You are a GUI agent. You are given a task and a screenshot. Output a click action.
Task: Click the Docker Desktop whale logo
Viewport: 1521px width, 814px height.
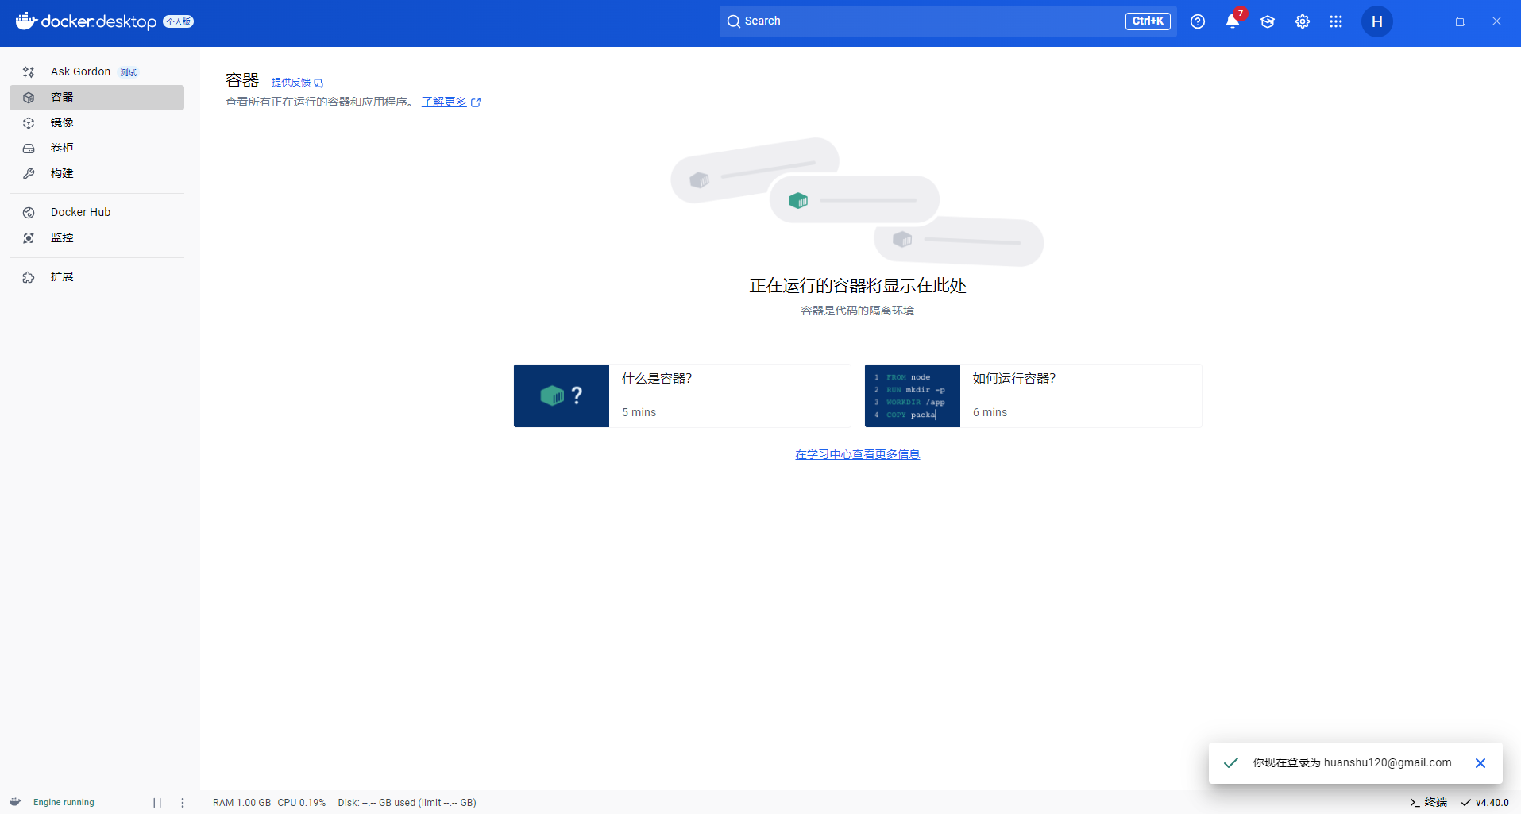click(26, 21)
